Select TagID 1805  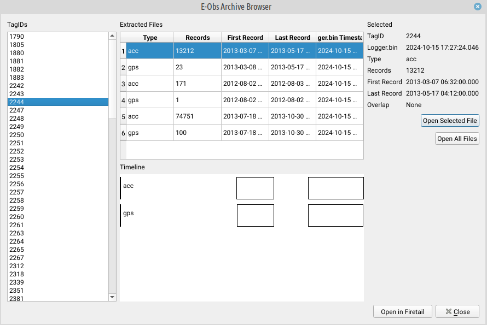pyautogui.click(x=58, y=45)
